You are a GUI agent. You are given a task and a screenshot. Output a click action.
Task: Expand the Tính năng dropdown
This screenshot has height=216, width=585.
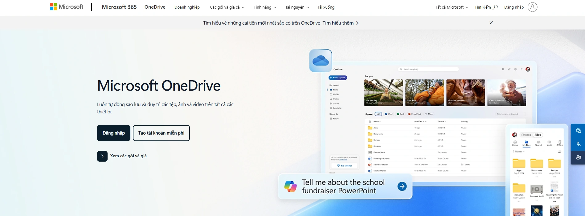[265, 7]
